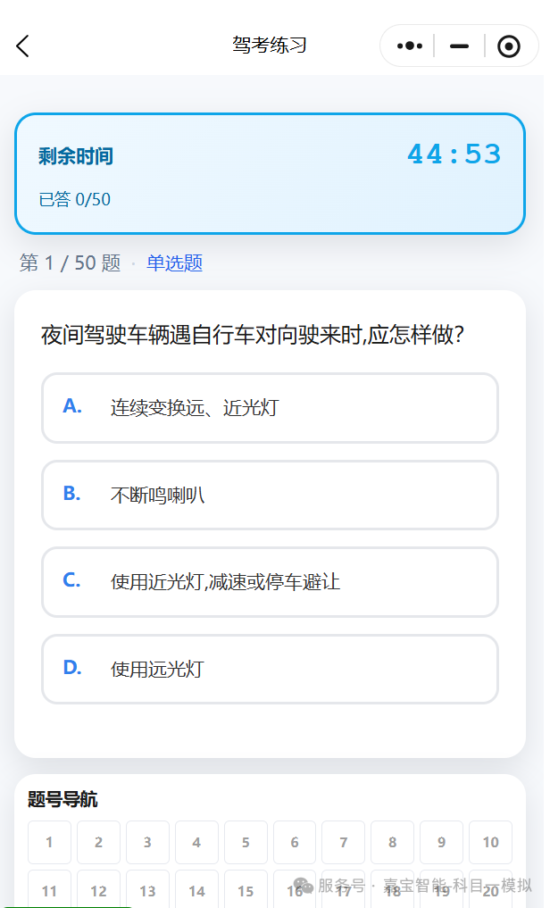
Task: Minimize mini program via dash icon
Action: (458, 46)
